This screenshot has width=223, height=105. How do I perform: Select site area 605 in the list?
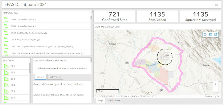tap(16, 91)
